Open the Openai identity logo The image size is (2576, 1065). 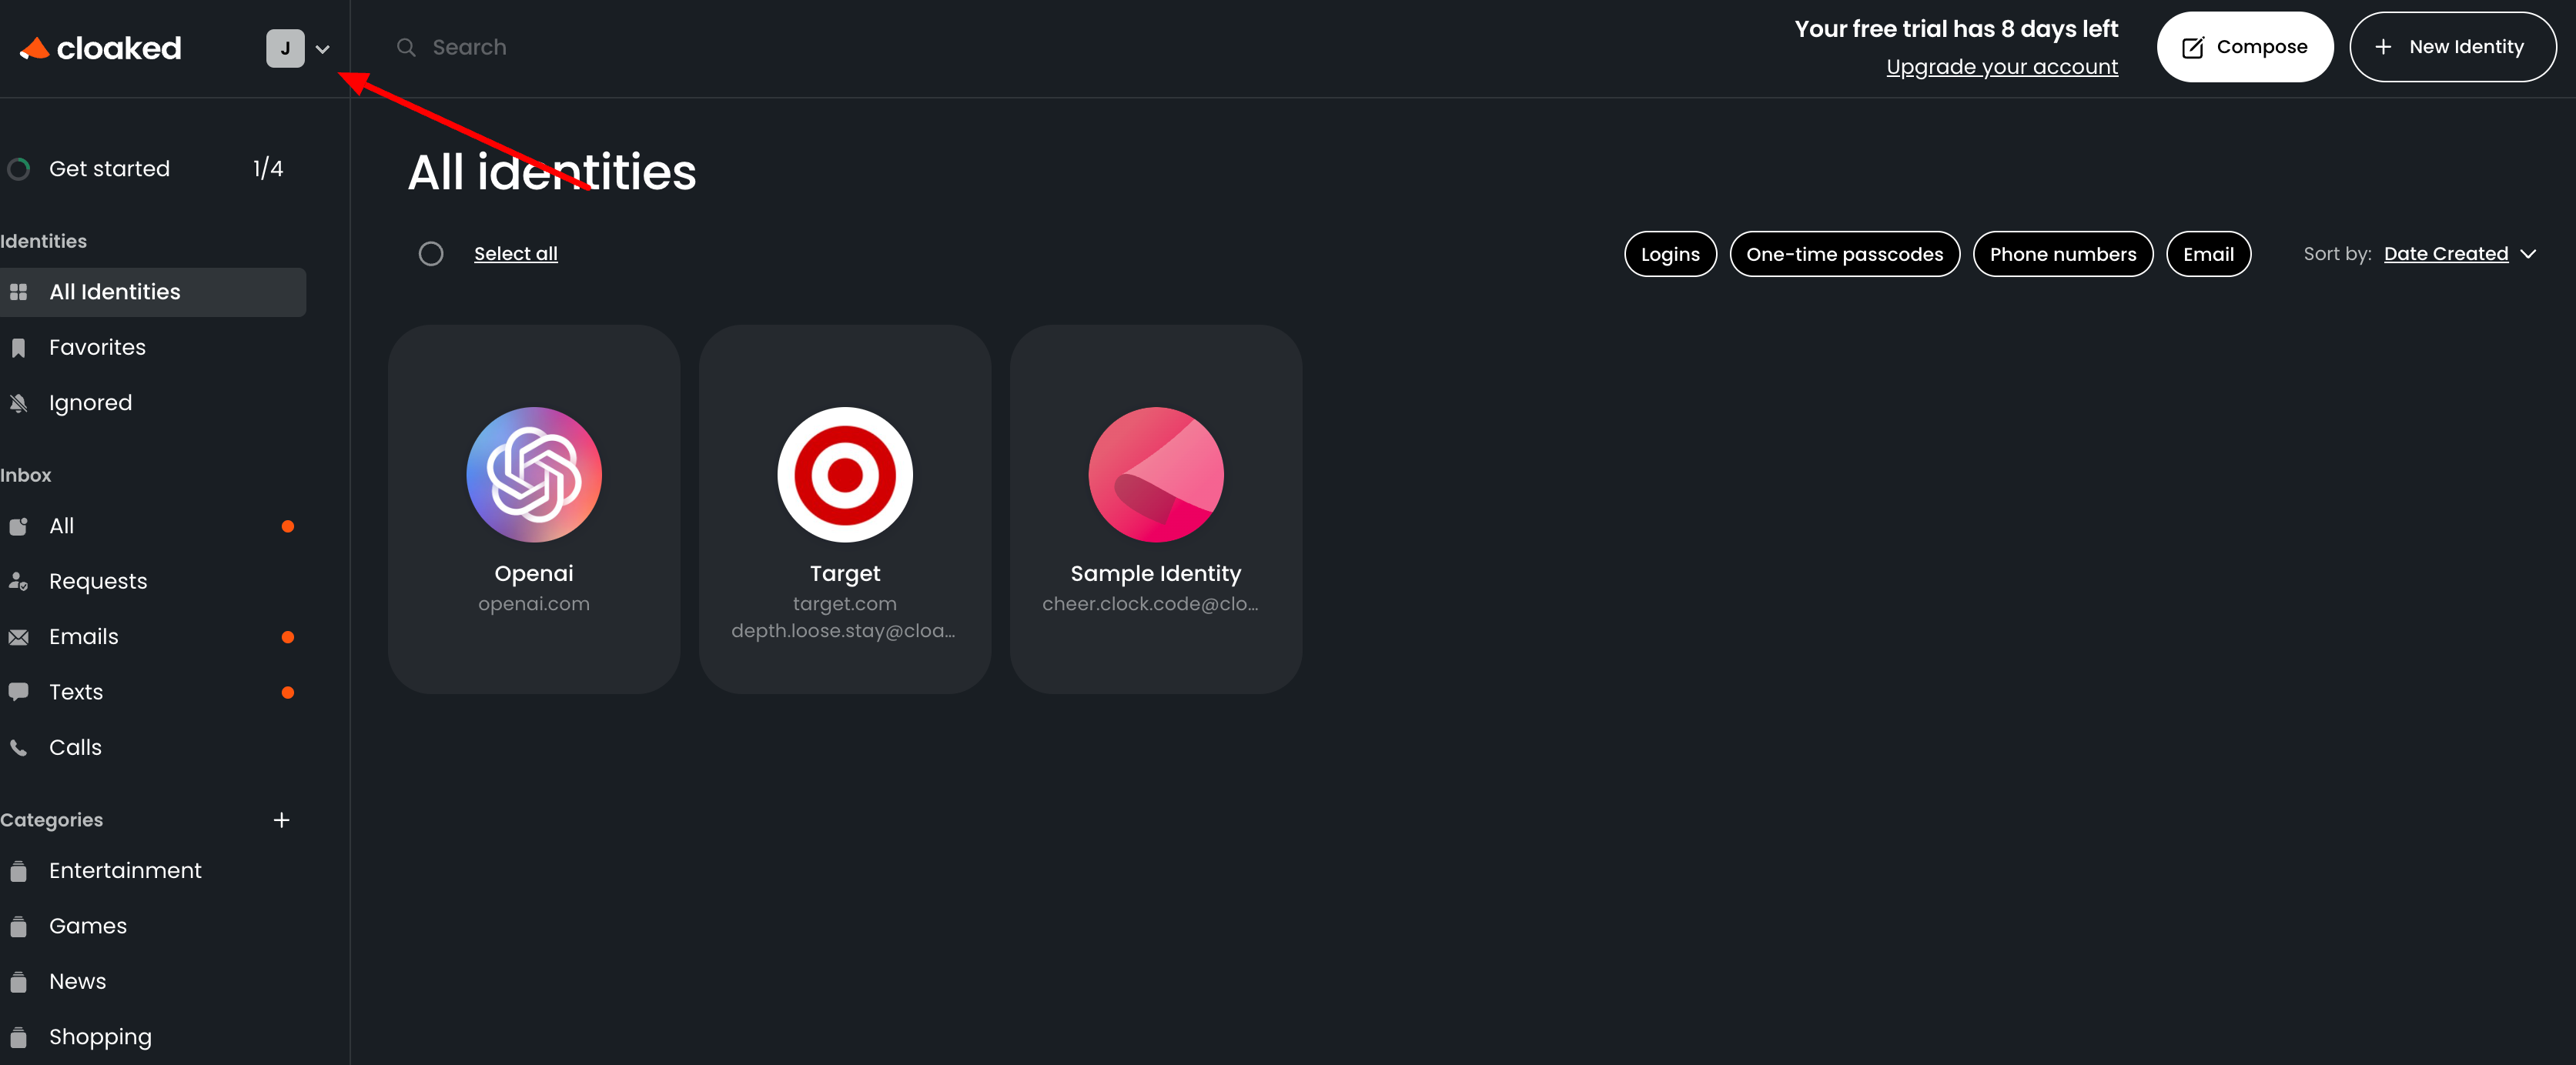[x=534, y=475]
